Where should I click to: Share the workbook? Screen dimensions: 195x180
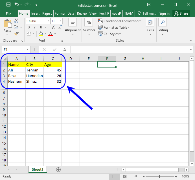[x=181, y=13]
